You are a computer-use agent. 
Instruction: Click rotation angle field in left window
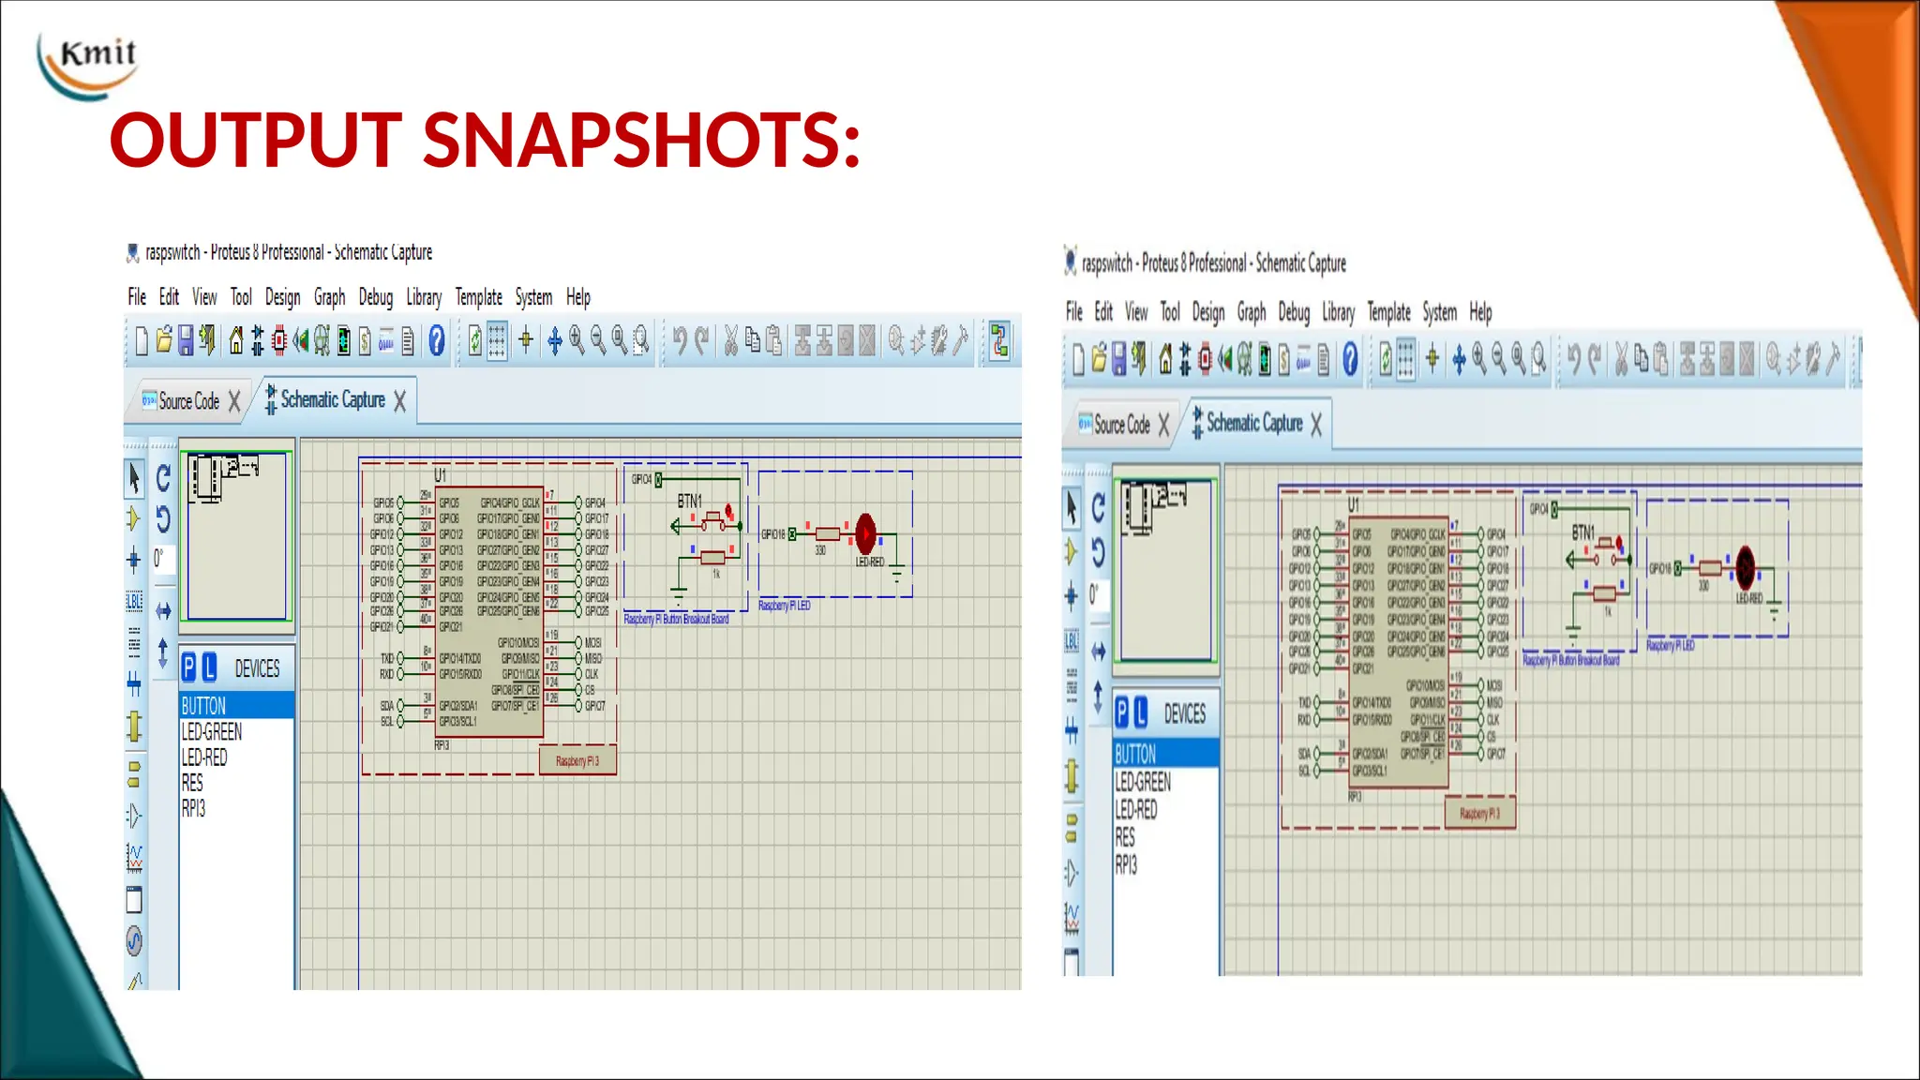[162, 560]
